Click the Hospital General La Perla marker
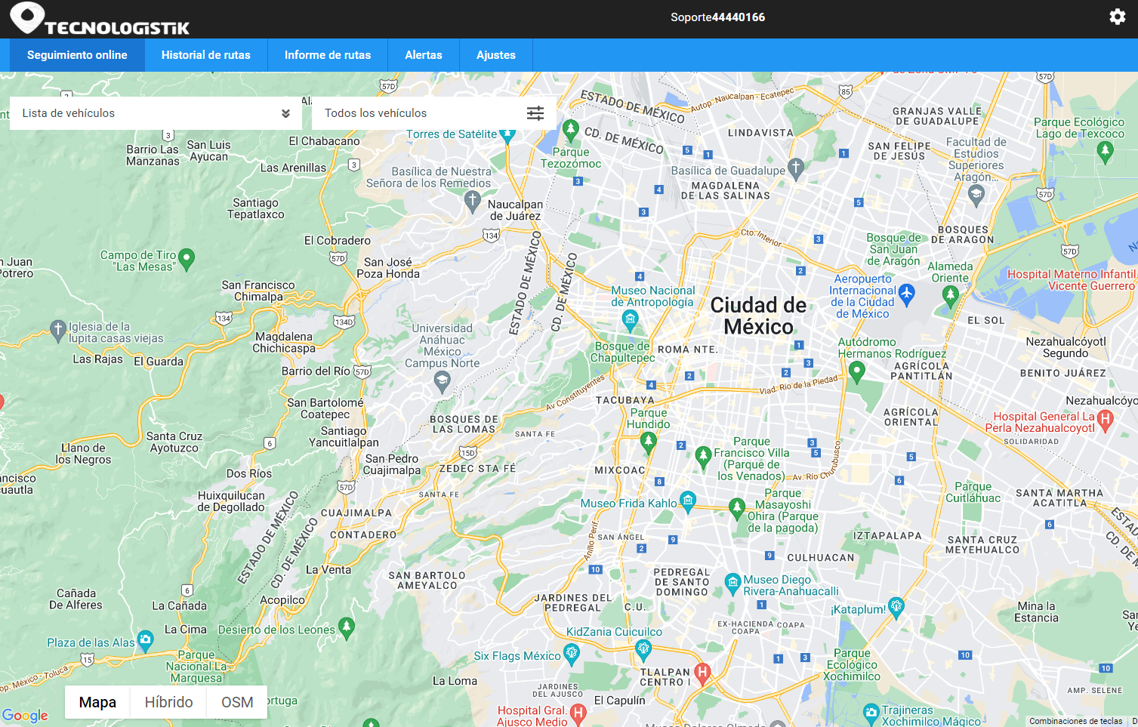The width and height of the screenshot is (1138, 727). click(1106, 420)
